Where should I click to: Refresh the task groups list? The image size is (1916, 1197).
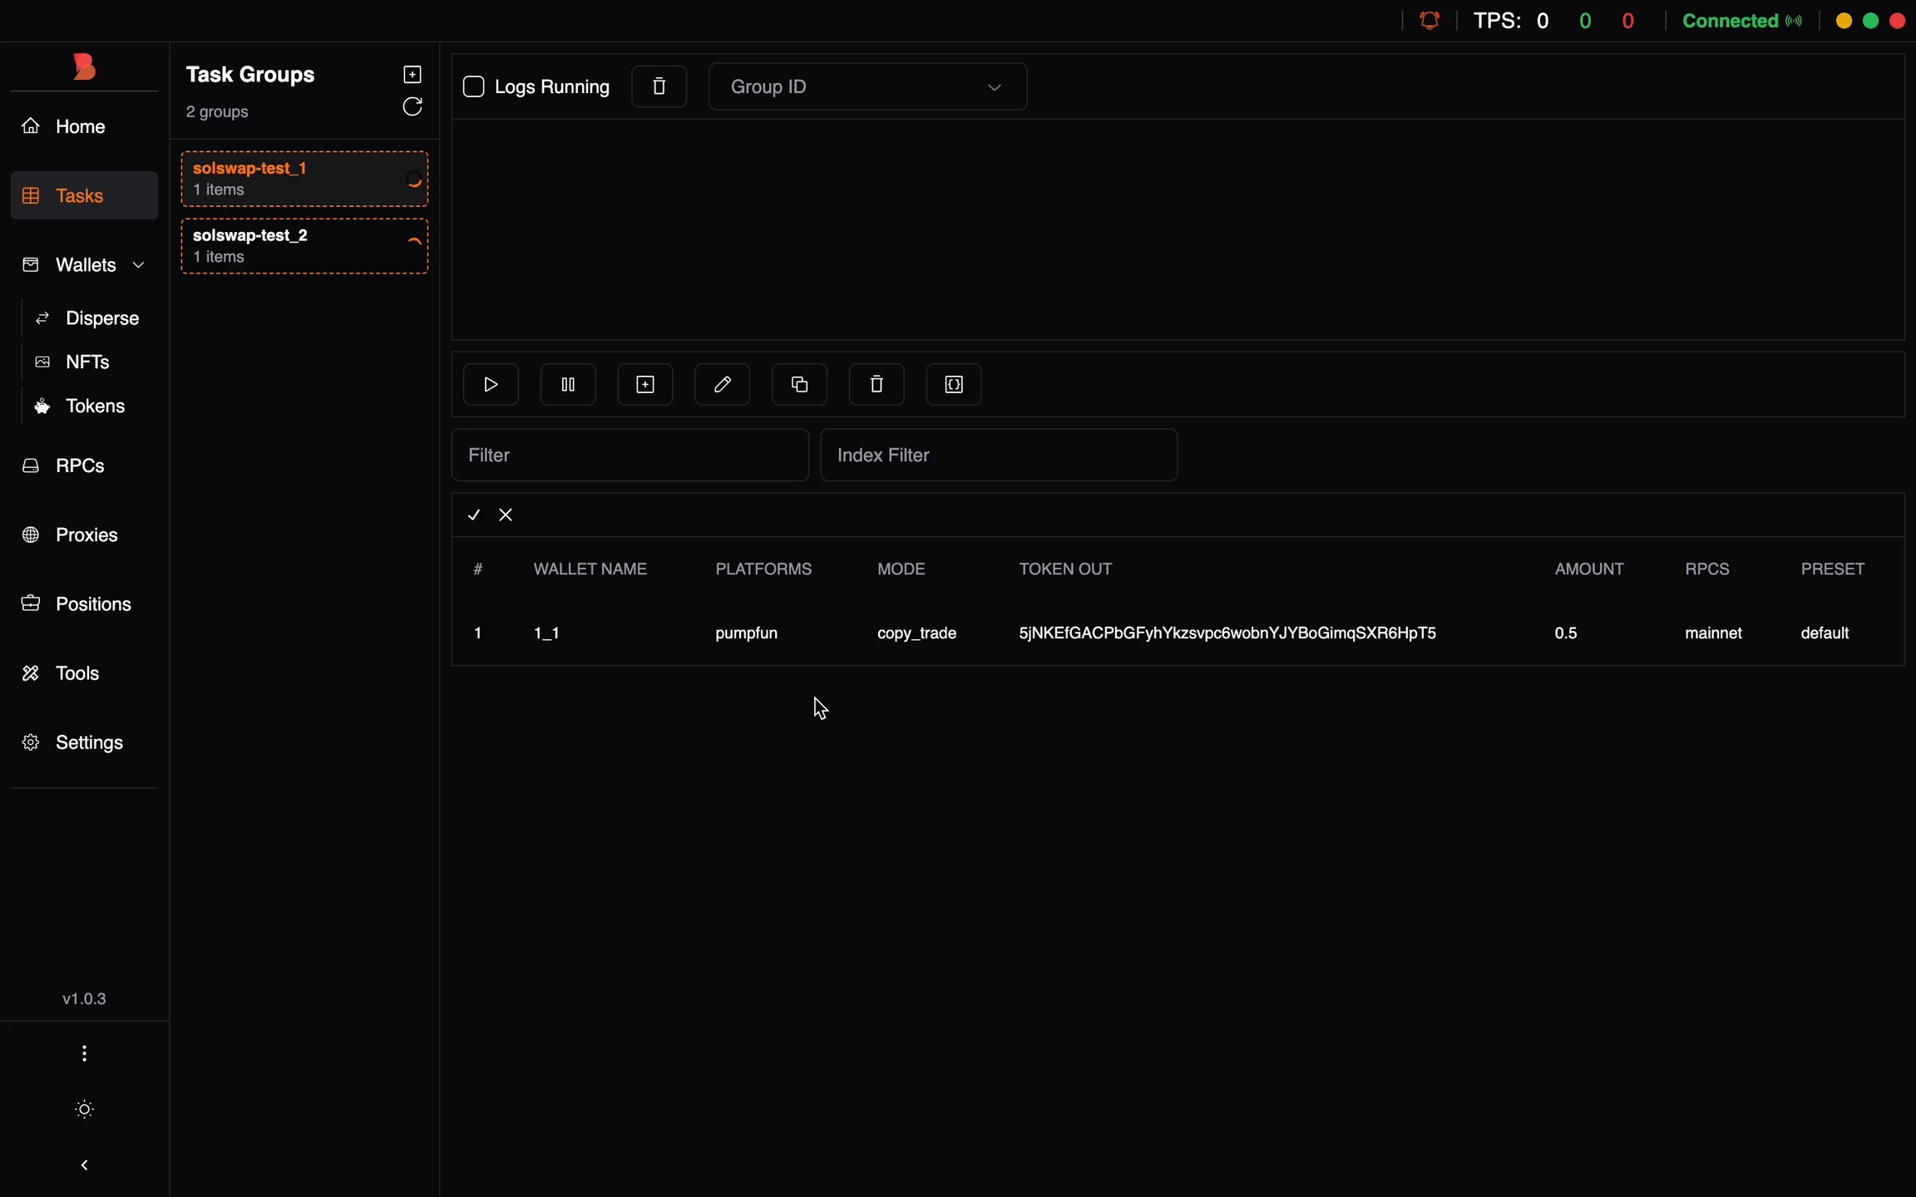(412, 107)
